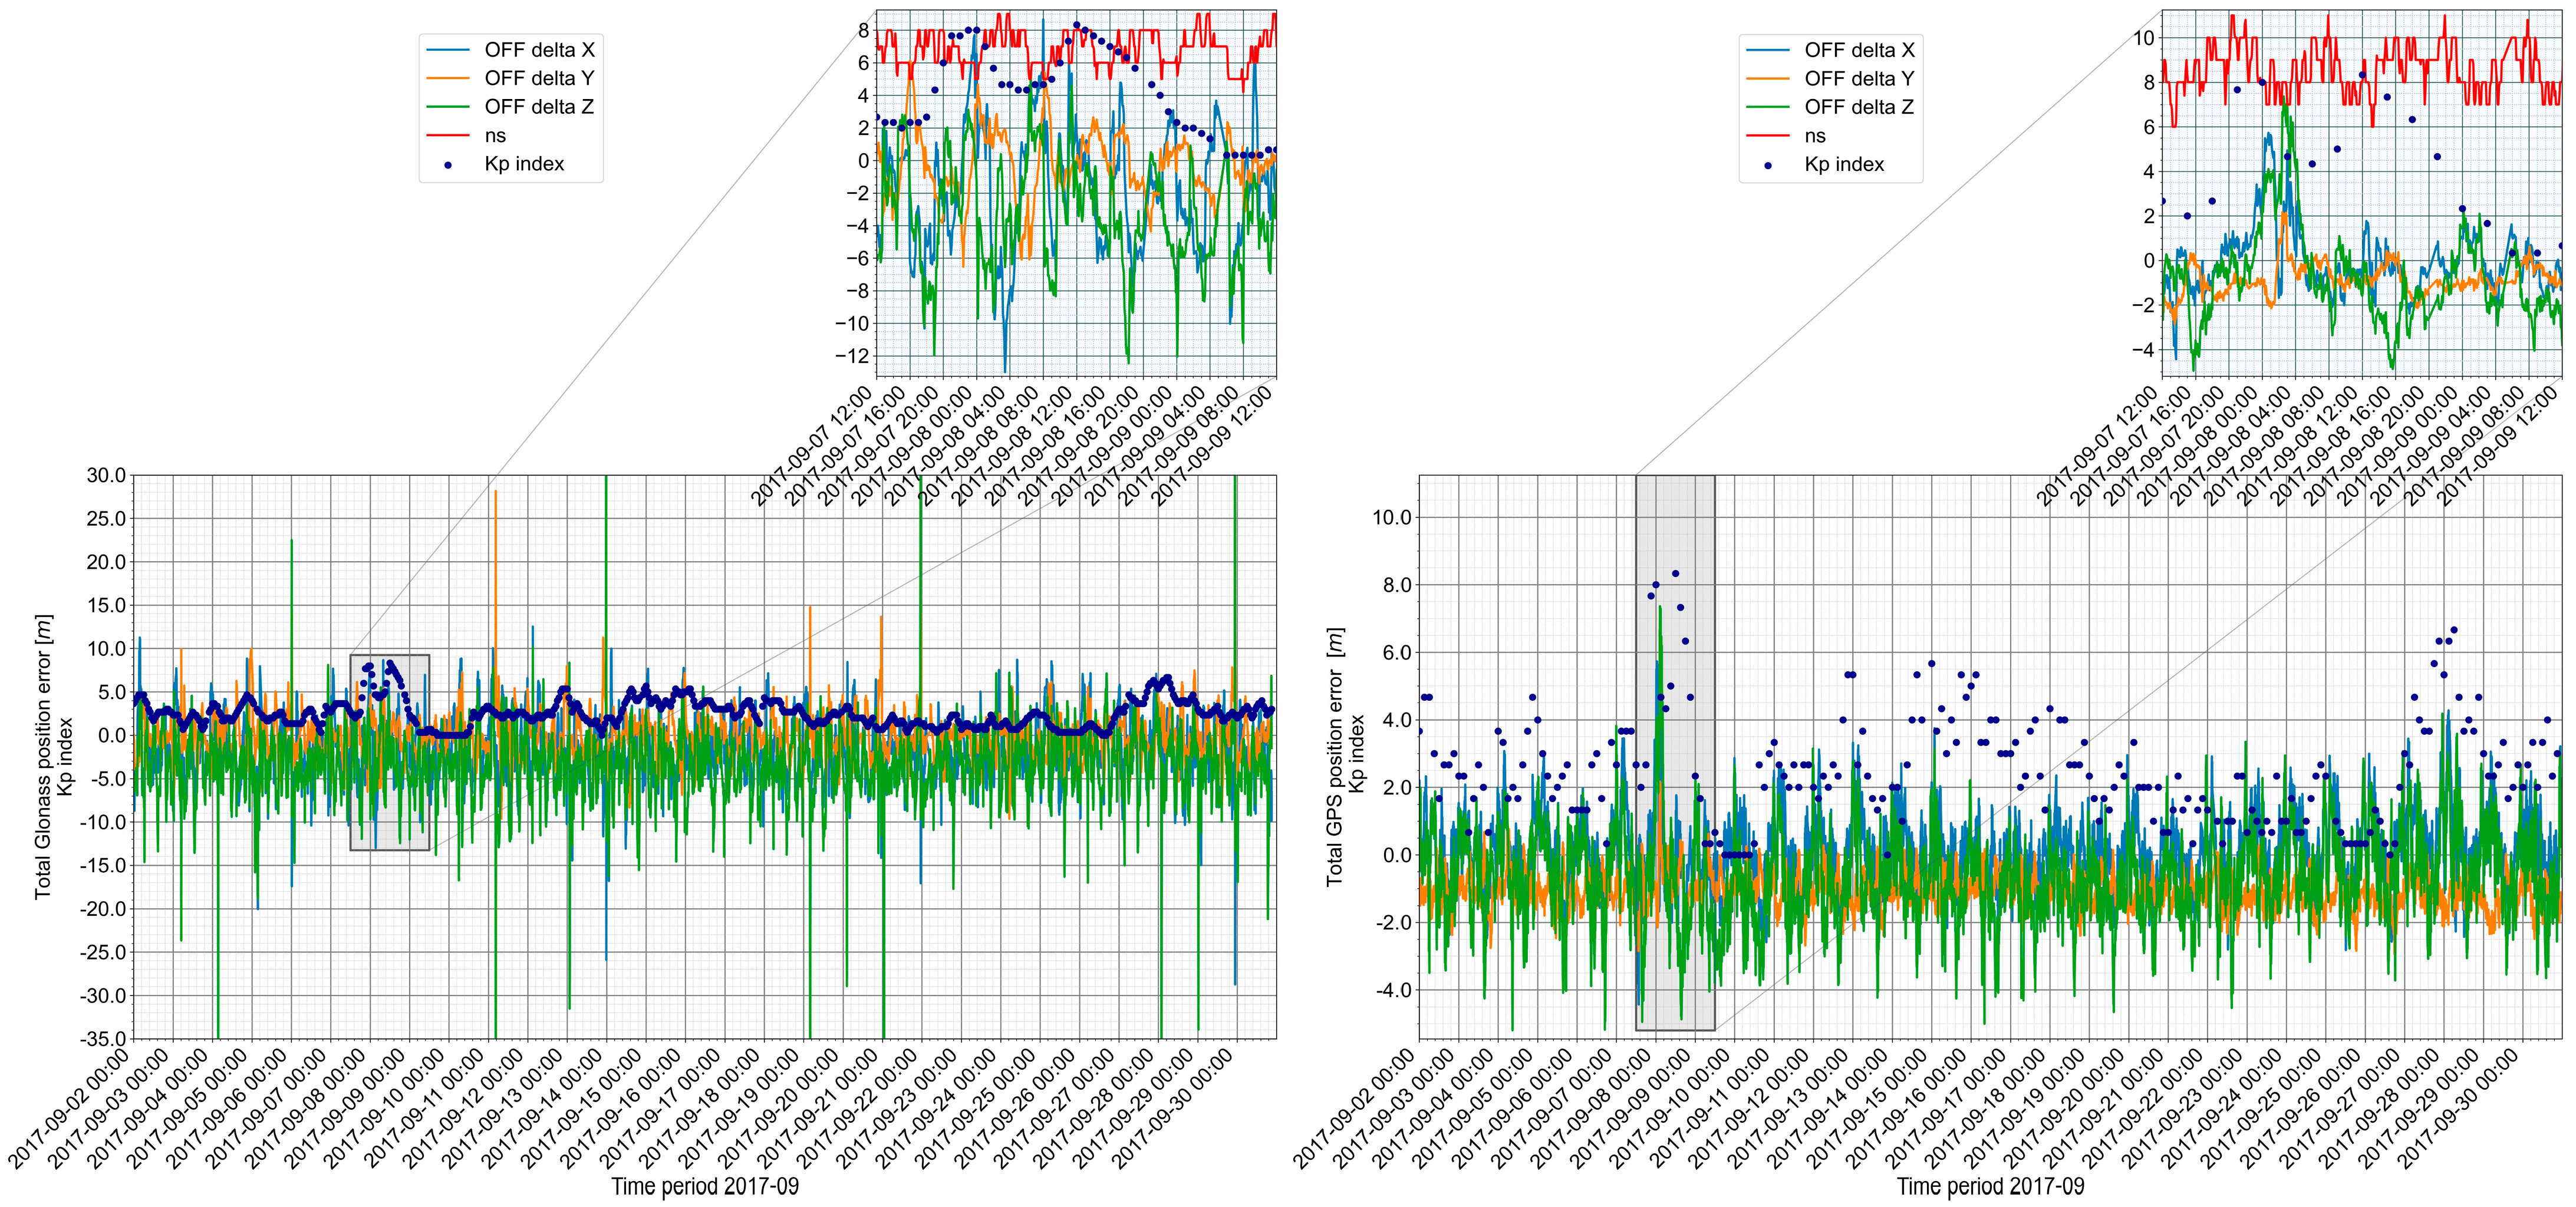The image size is (2576, 1207).
Task: Click the blue OFF delta X line sample in the Glonass legend
Action: click(x=448, y=50)
